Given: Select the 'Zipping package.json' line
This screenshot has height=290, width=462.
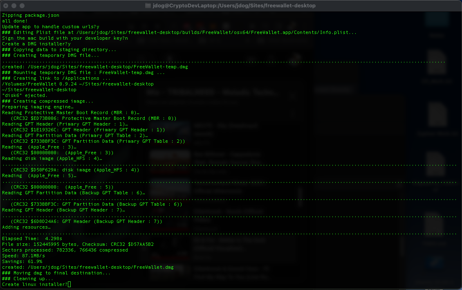Looking at the screenshot, I should click(31, 15).
